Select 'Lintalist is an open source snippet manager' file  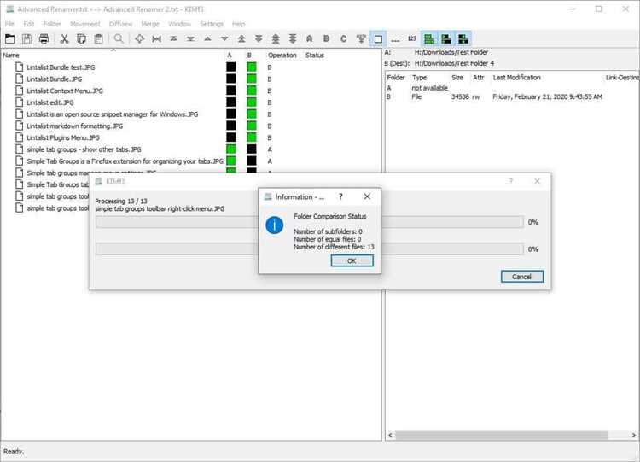point(113,114)
